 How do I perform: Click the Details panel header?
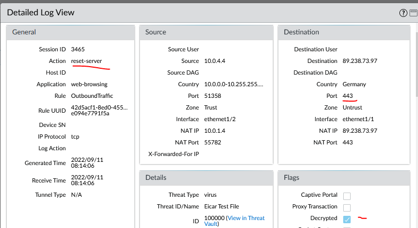click(206, 178)
